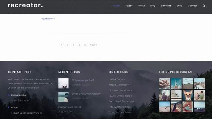This screenshot has width=212, height=119.
Task: Open Flickr photo of Statue of Liberty
Action: point(176,84)
